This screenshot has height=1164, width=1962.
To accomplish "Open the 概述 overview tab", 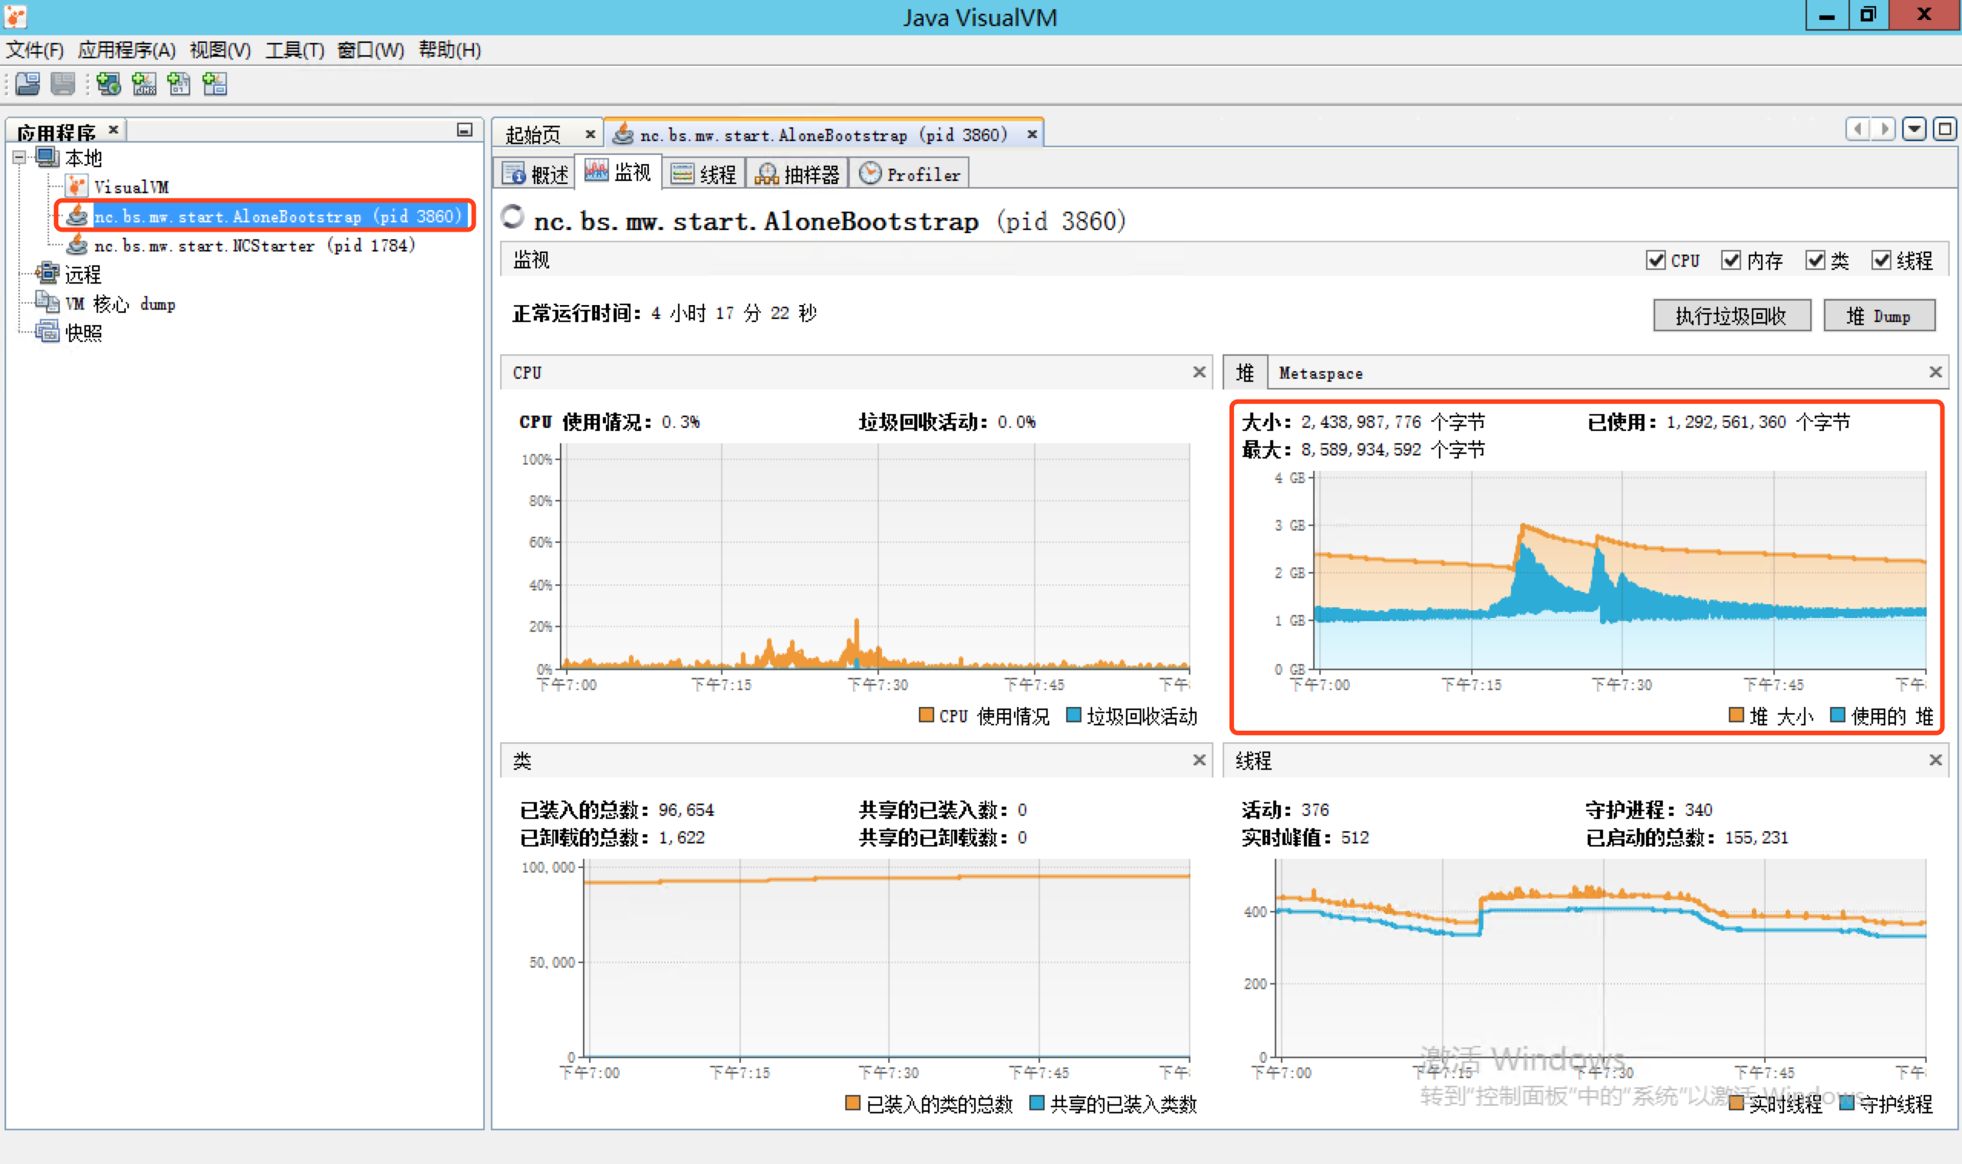I will coord(536,174).
